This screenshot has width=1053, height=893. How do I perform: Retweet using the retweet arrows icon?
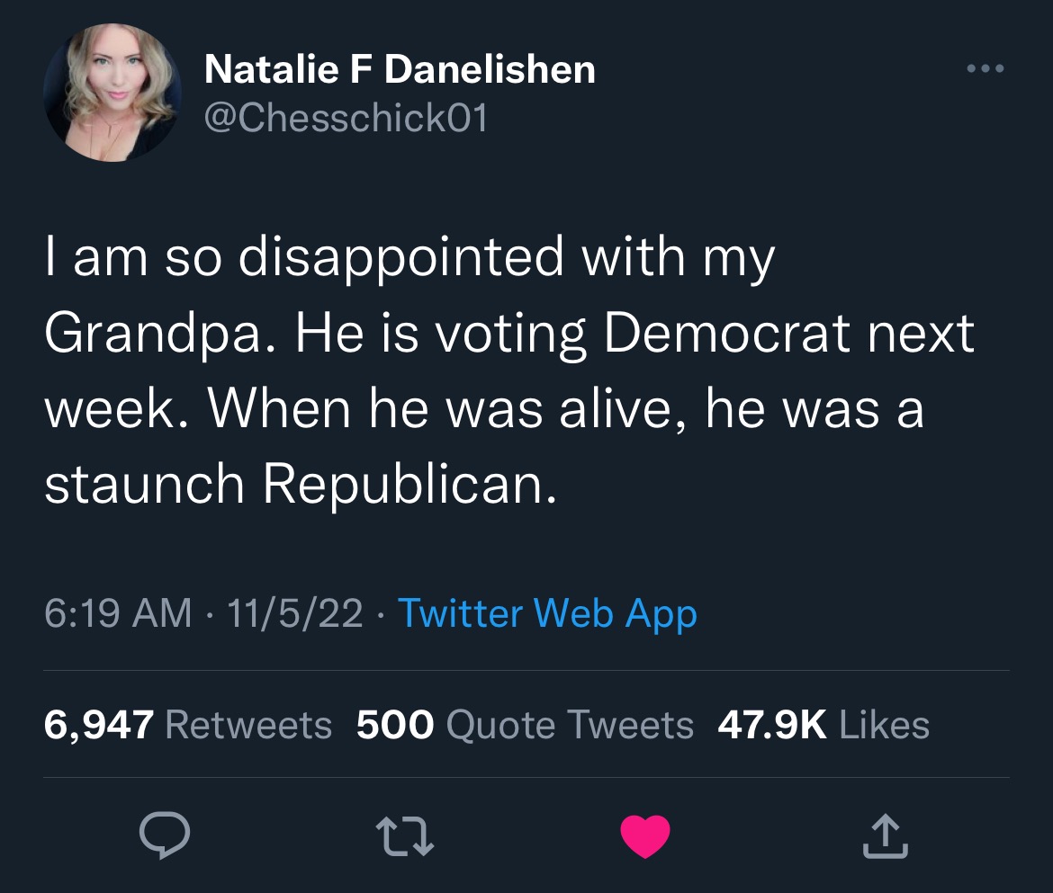point(404,836)
